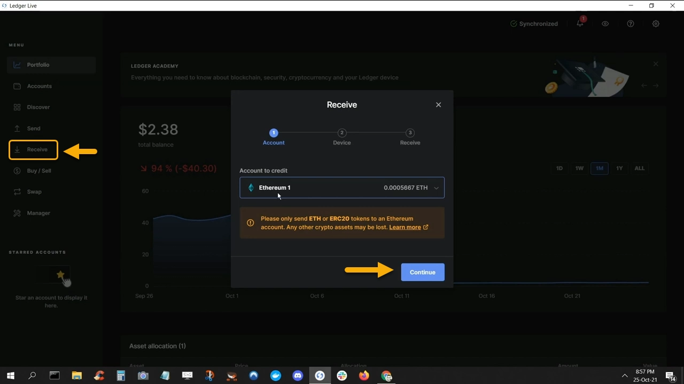Open the Calculator taskbar icon
Image resolution: width=684 pixels, height=384 pixels.
tap(121, 375)
